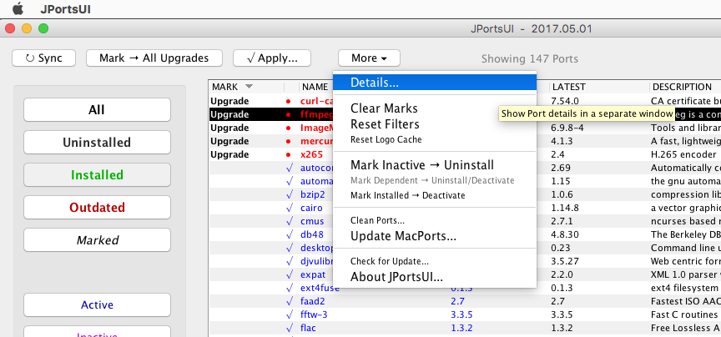The height and width of the screenshot is (337, 721).
Task: Click the checkmark beside cmus
Action: (290, 221)
